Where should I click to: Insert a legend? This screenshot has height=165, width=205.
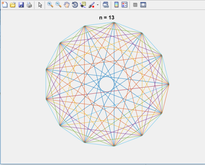[124, 5]
